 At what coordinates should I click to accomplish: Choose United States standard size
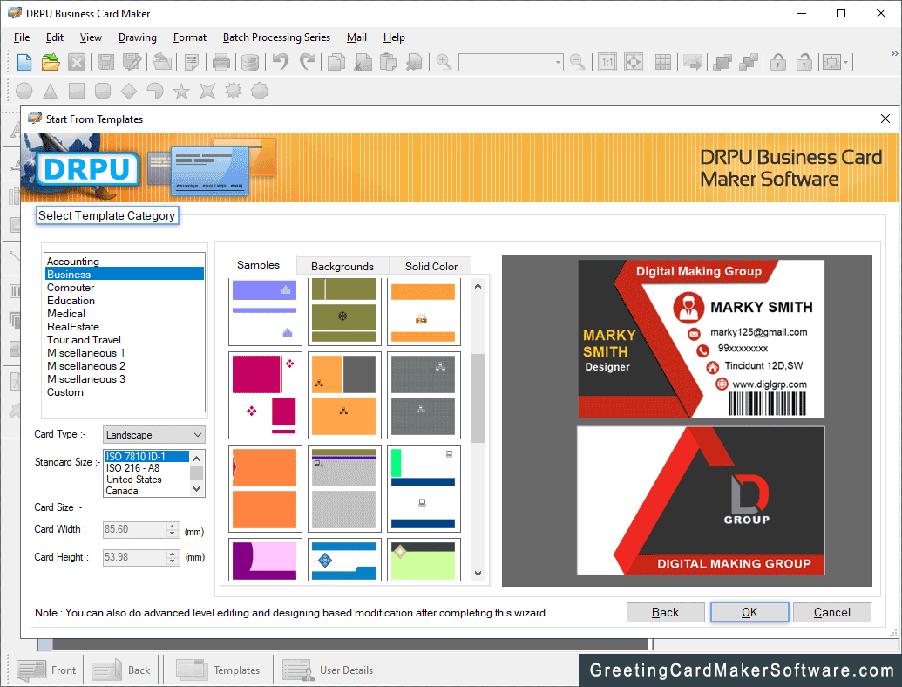(146, 480)
